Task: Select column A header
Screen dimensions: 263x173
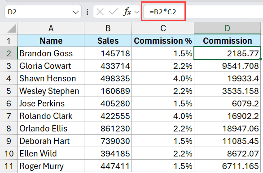Action: [x=51, y=28]
